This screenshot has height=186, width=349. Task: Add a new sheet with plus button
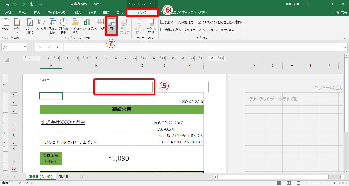82,177
